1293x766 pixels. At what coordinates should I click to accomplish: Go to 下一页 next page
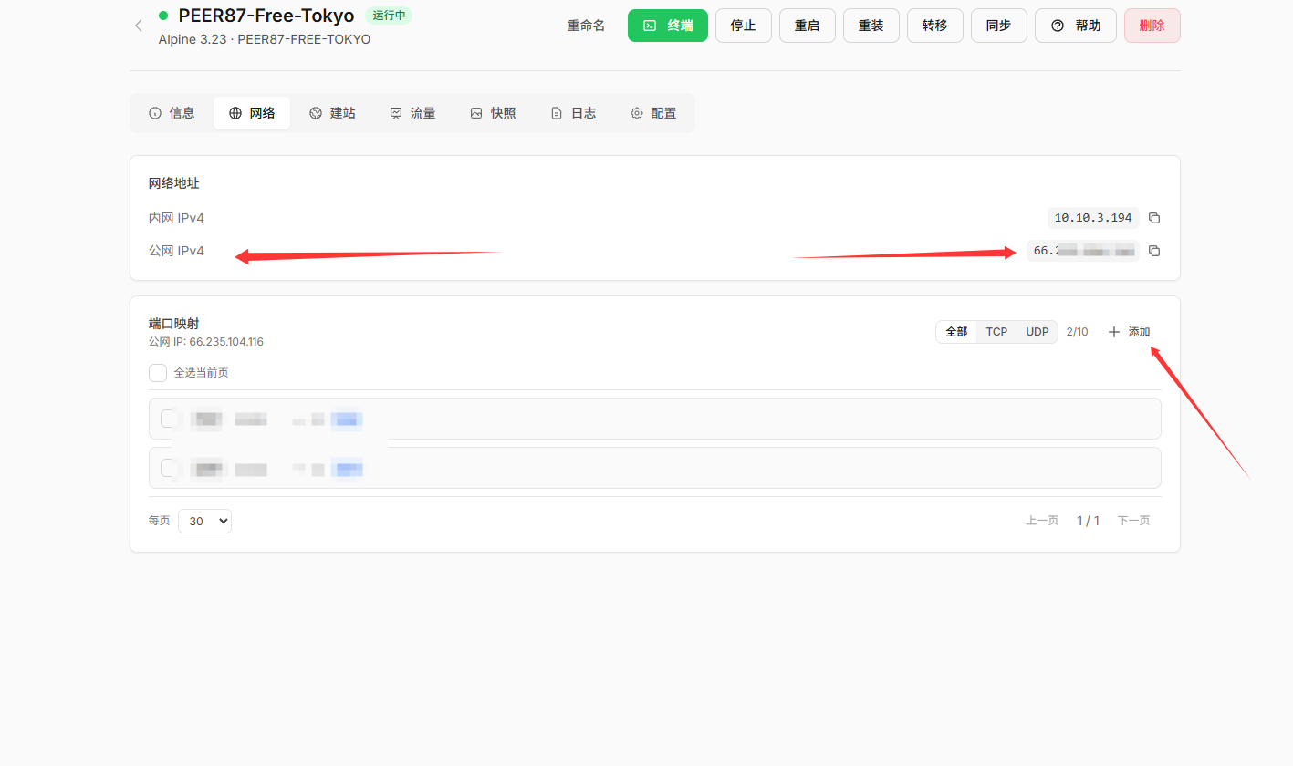(x=1133, y=521)
